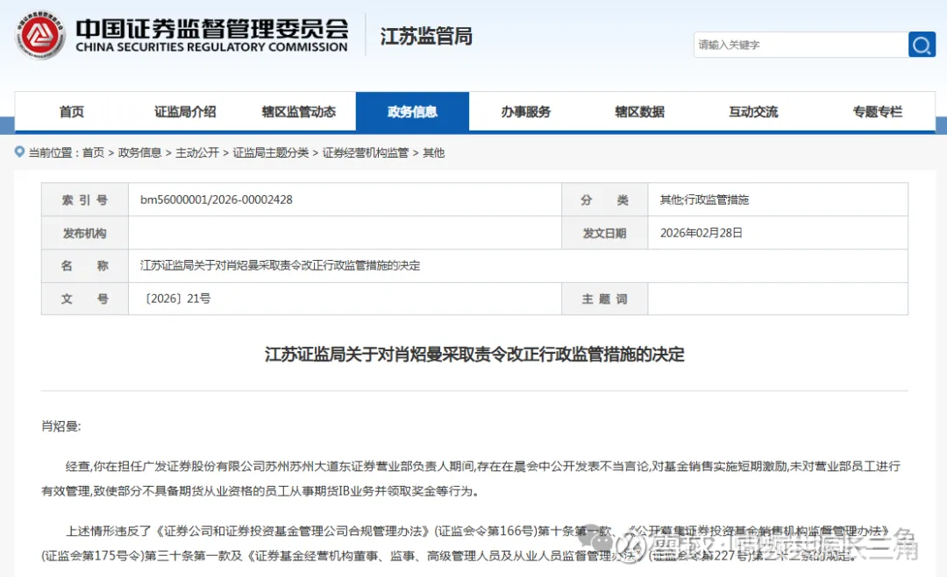The width and height of the screenshot is (947, 577).
Task: Open the 首页 navigation tab
Action: (71, 111)
